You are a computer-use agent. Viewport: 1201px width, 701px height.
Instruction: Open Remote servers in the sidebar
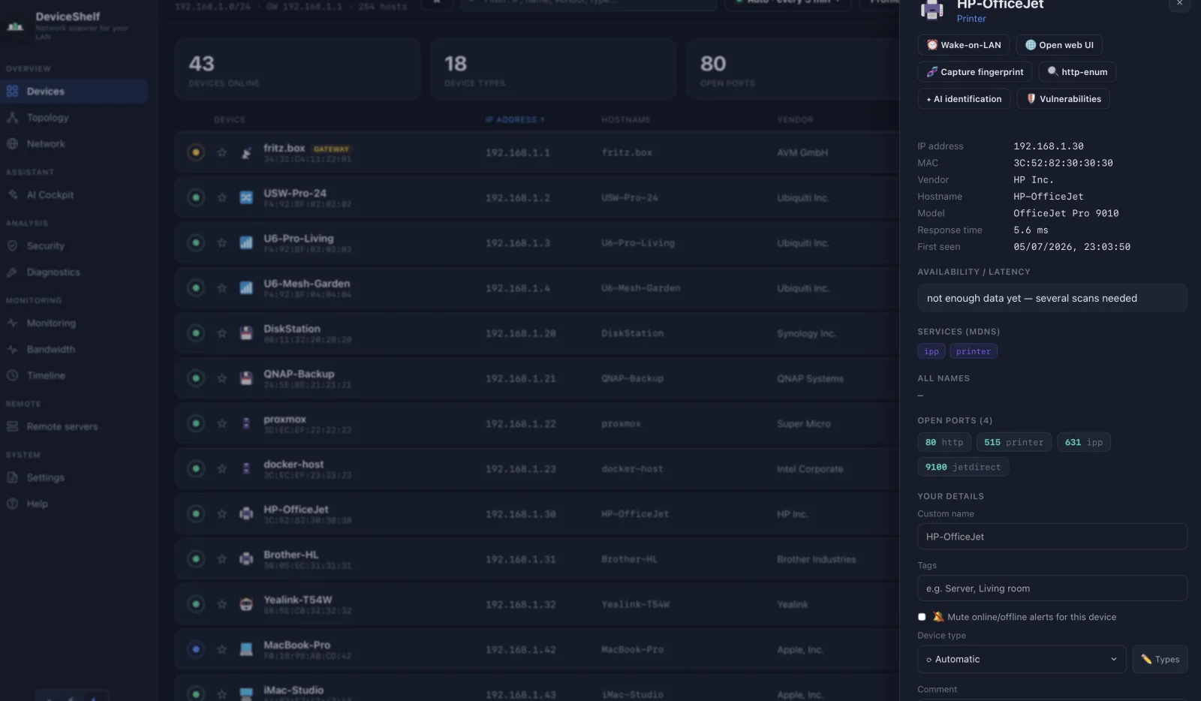click(x=74, y=427)
